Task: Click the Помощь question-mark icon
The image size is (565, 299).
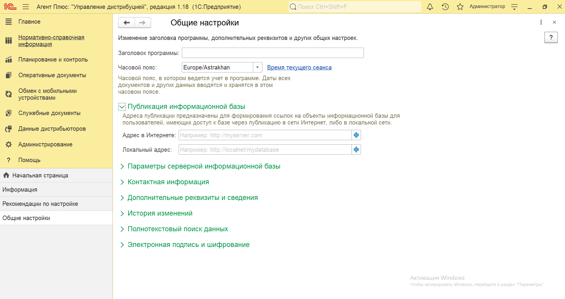Action: 9,160
